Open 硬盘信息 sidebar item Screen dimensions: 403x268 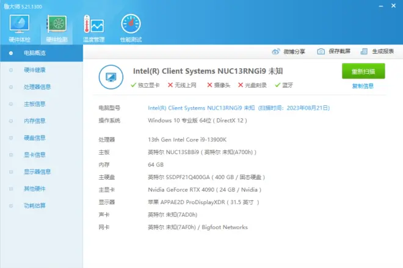click(x=42, y=138)
